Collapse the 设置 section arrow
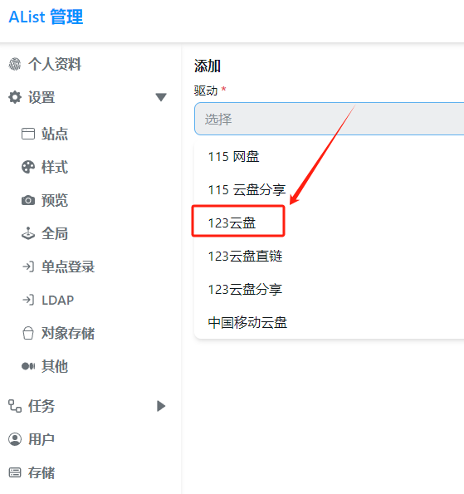 (x=161, y=97)
